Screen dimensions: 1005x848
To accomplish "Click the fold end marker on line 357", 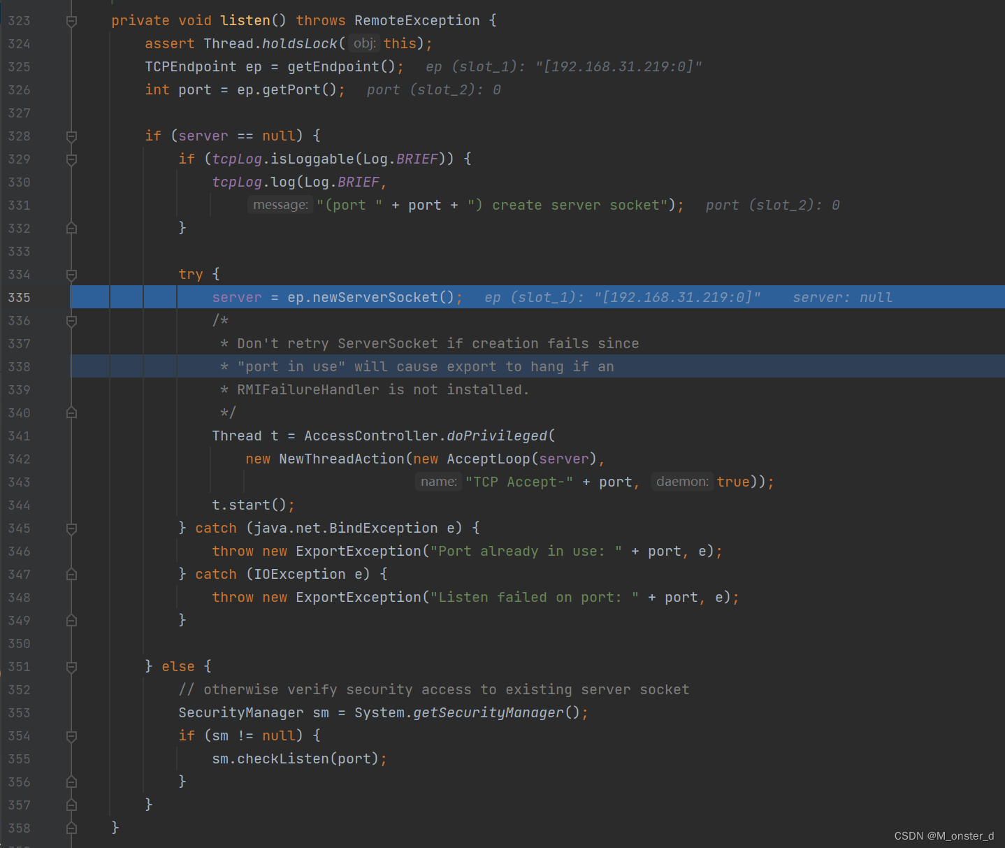I will click(x=71, y=805).
